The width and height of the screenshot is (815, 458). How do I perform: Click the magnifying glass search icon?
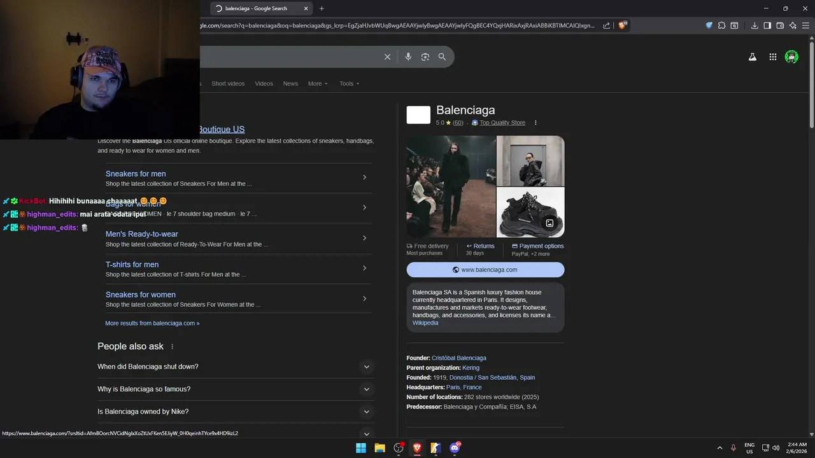pyautogui.click(x=442, y=57)
